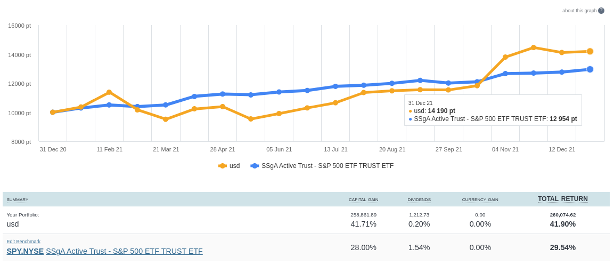Click the Dividends column header
The height and width of the screenshot is (273, 614).
(x=419, y=200)
